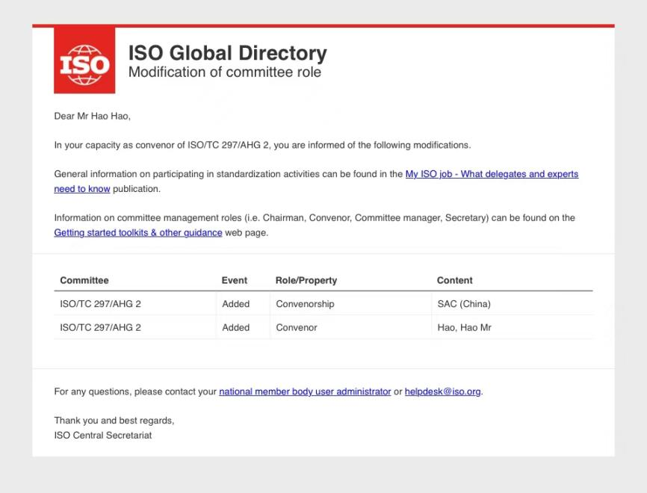
Task: Click the committee cell in the Convenor row
Action: click(100, 327)
